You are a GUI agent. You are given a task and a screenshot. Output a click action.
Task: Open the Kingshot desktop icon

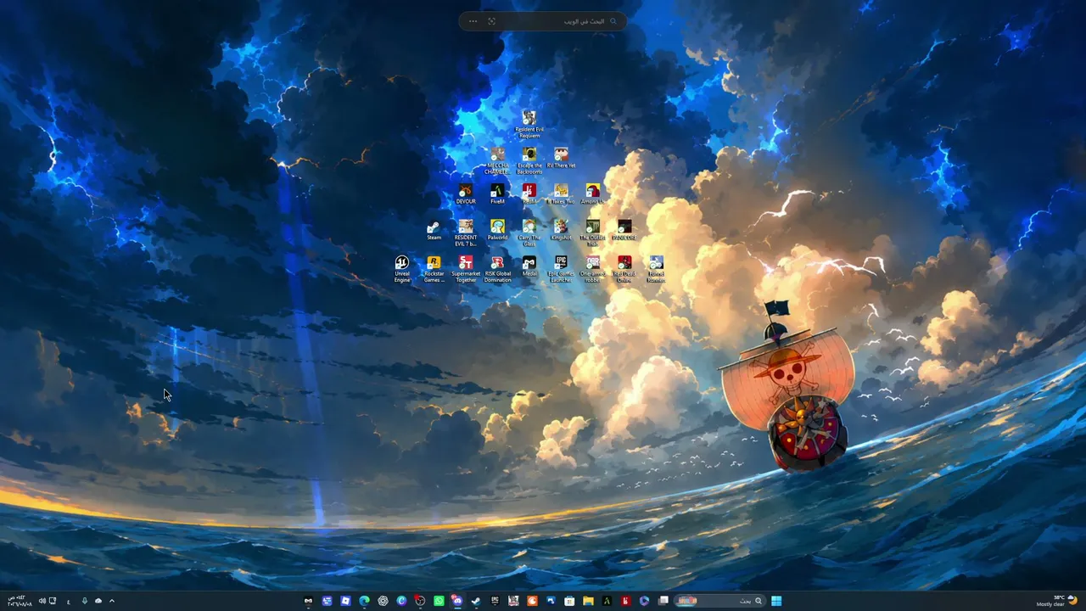pyautogui.click(x=561, y=230)
